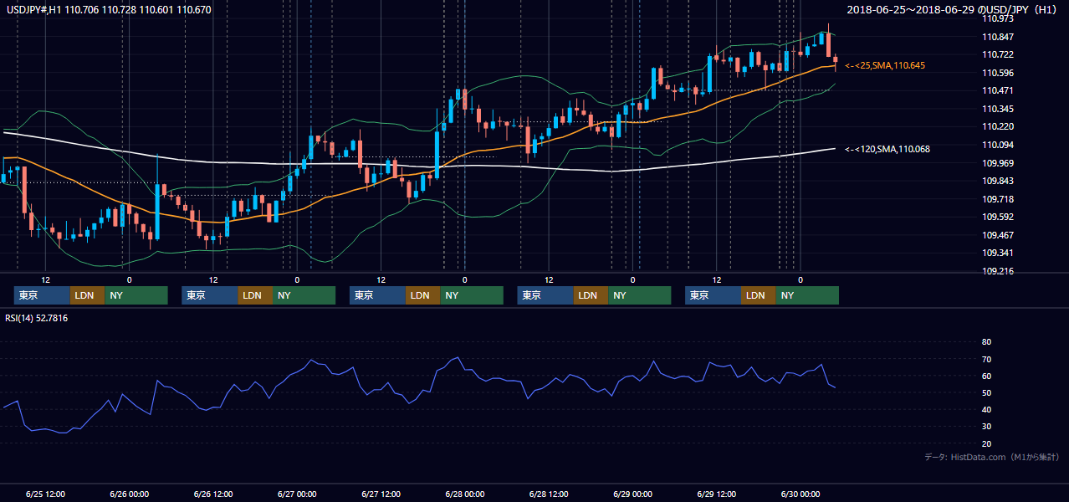Click price axis label 109.341
This screenshot has height=502, width=1069.
click(x=999, y=253)
